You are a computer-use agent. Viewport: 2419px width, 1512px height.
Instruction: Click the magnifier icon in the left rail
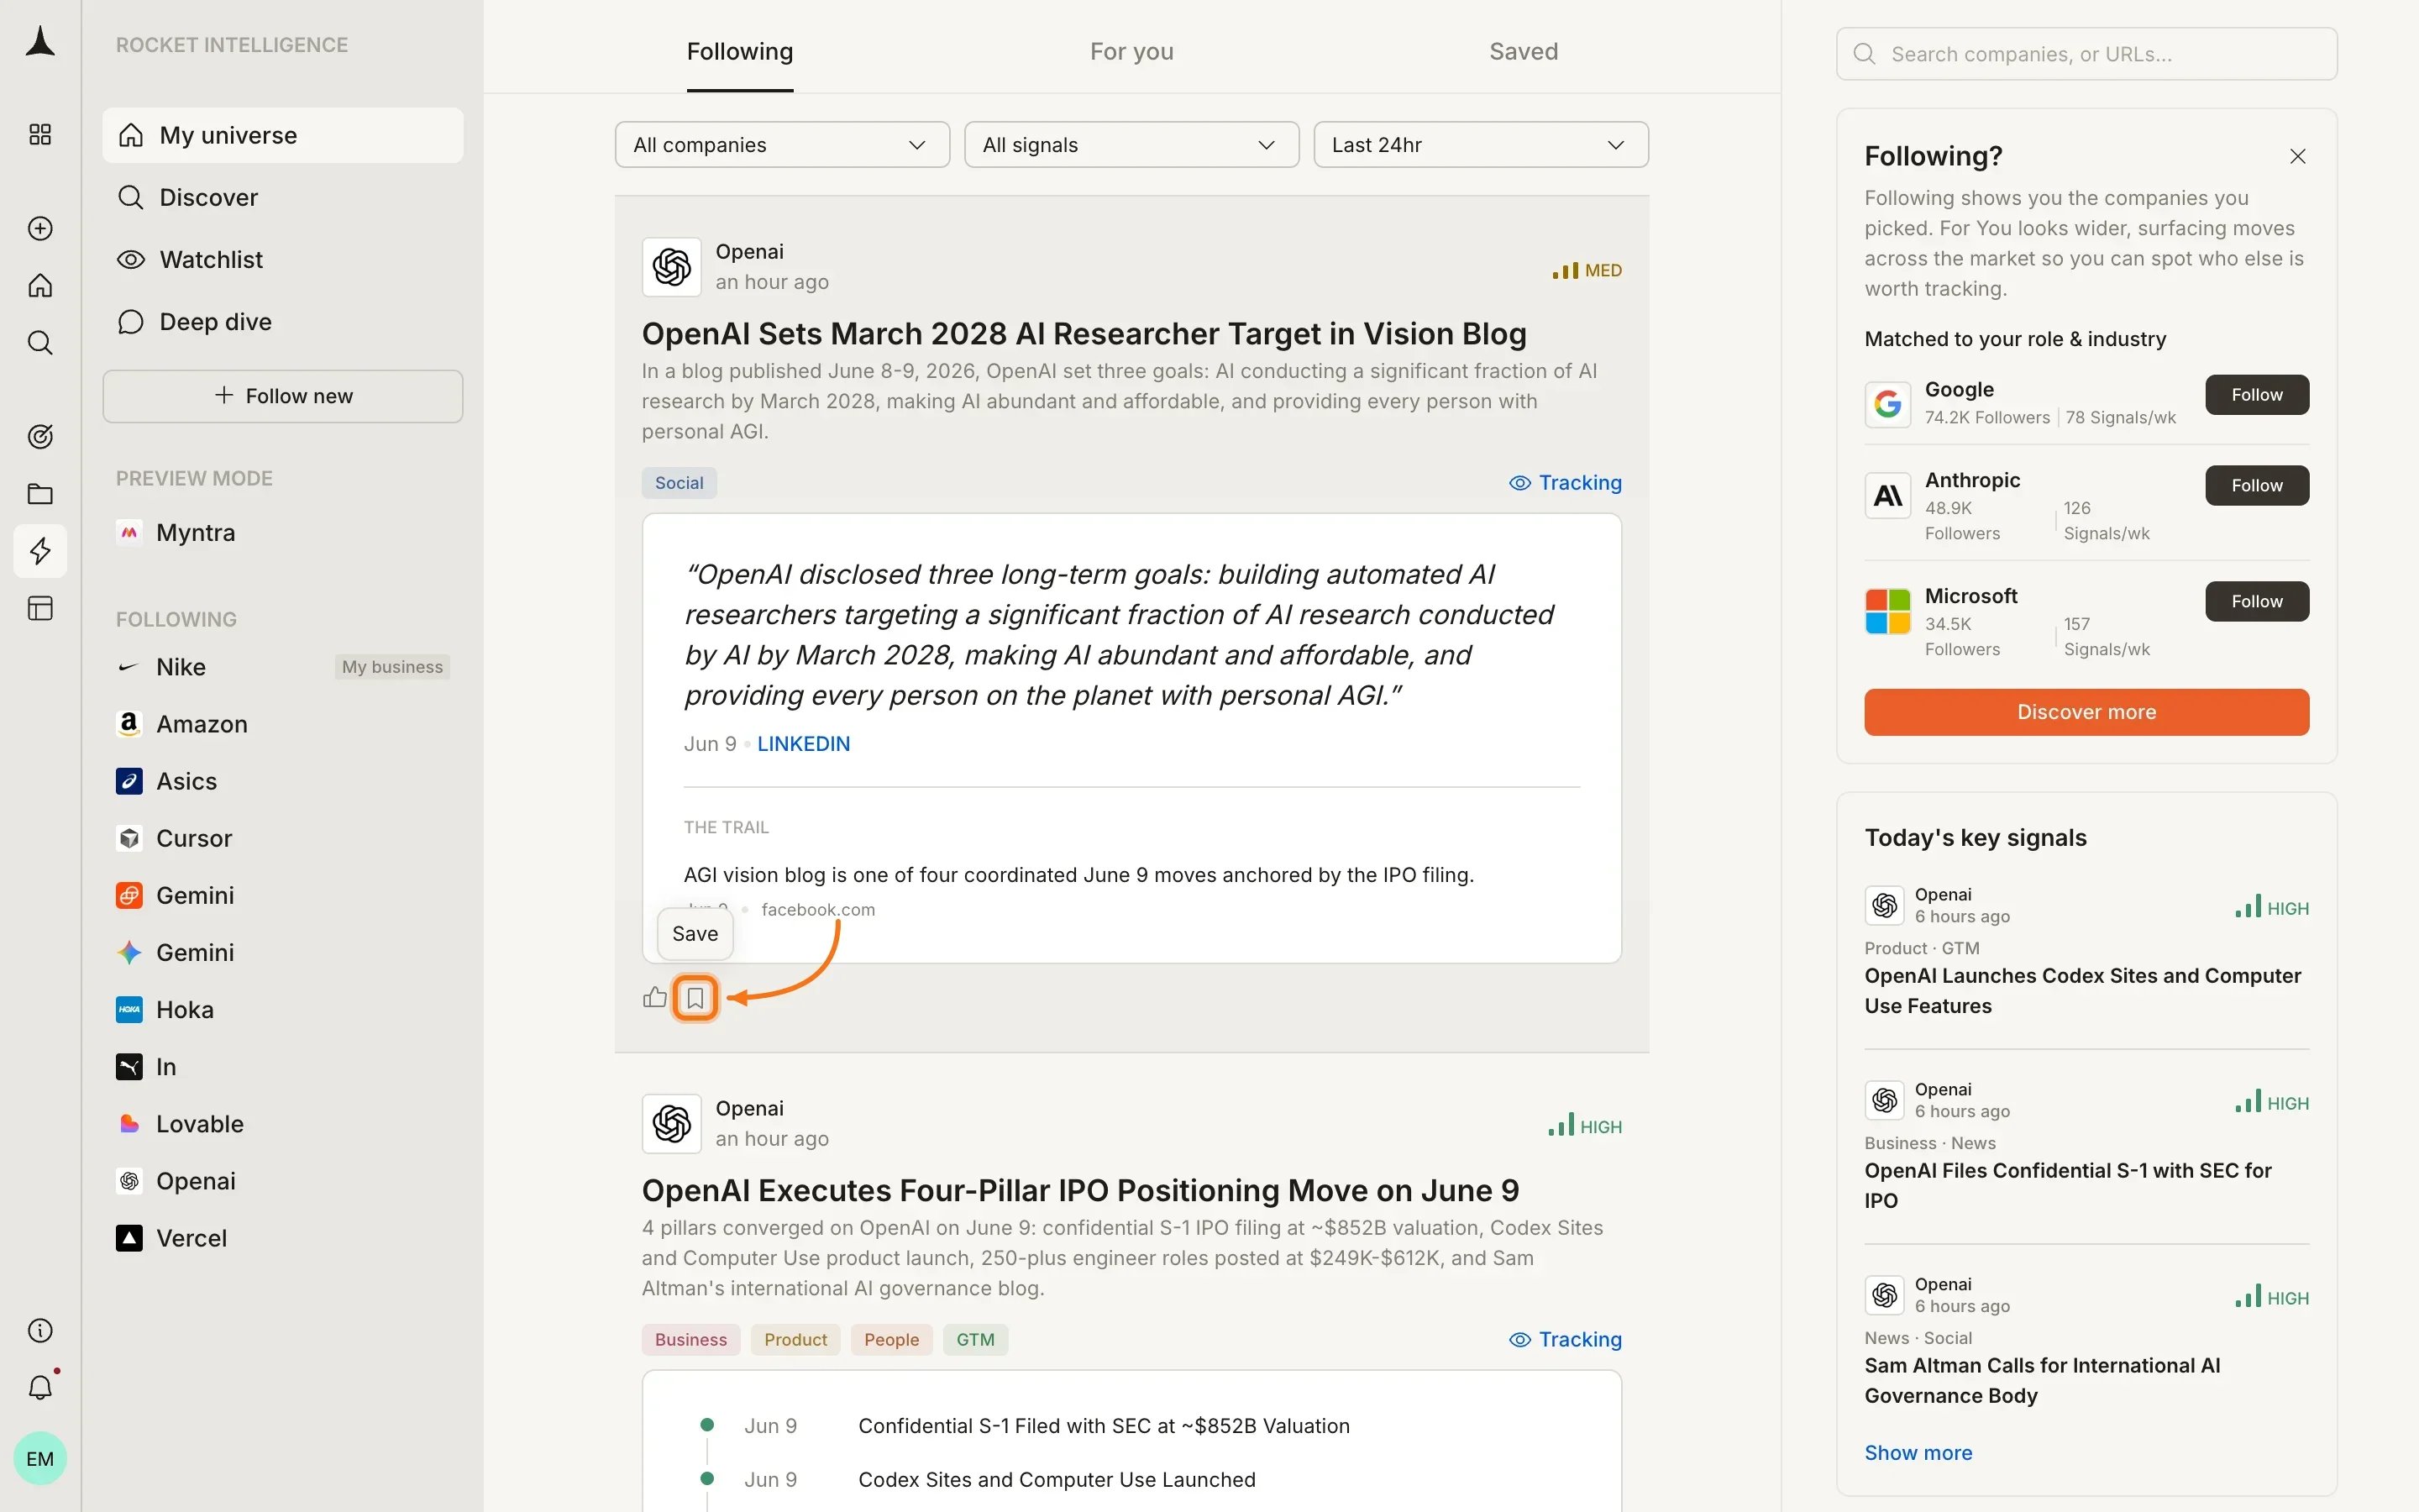tap(40, 343)
